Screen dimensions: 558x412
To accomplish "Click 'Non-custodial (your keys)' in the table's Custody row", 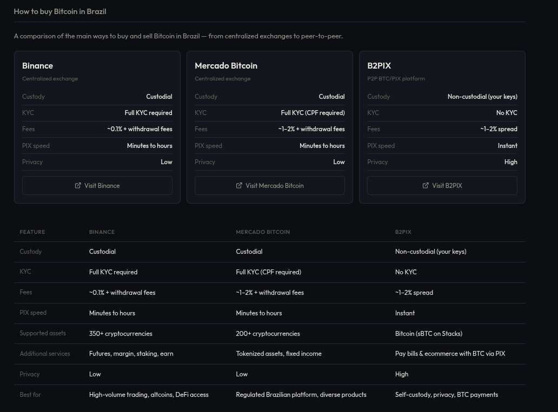I will (430, 252).
